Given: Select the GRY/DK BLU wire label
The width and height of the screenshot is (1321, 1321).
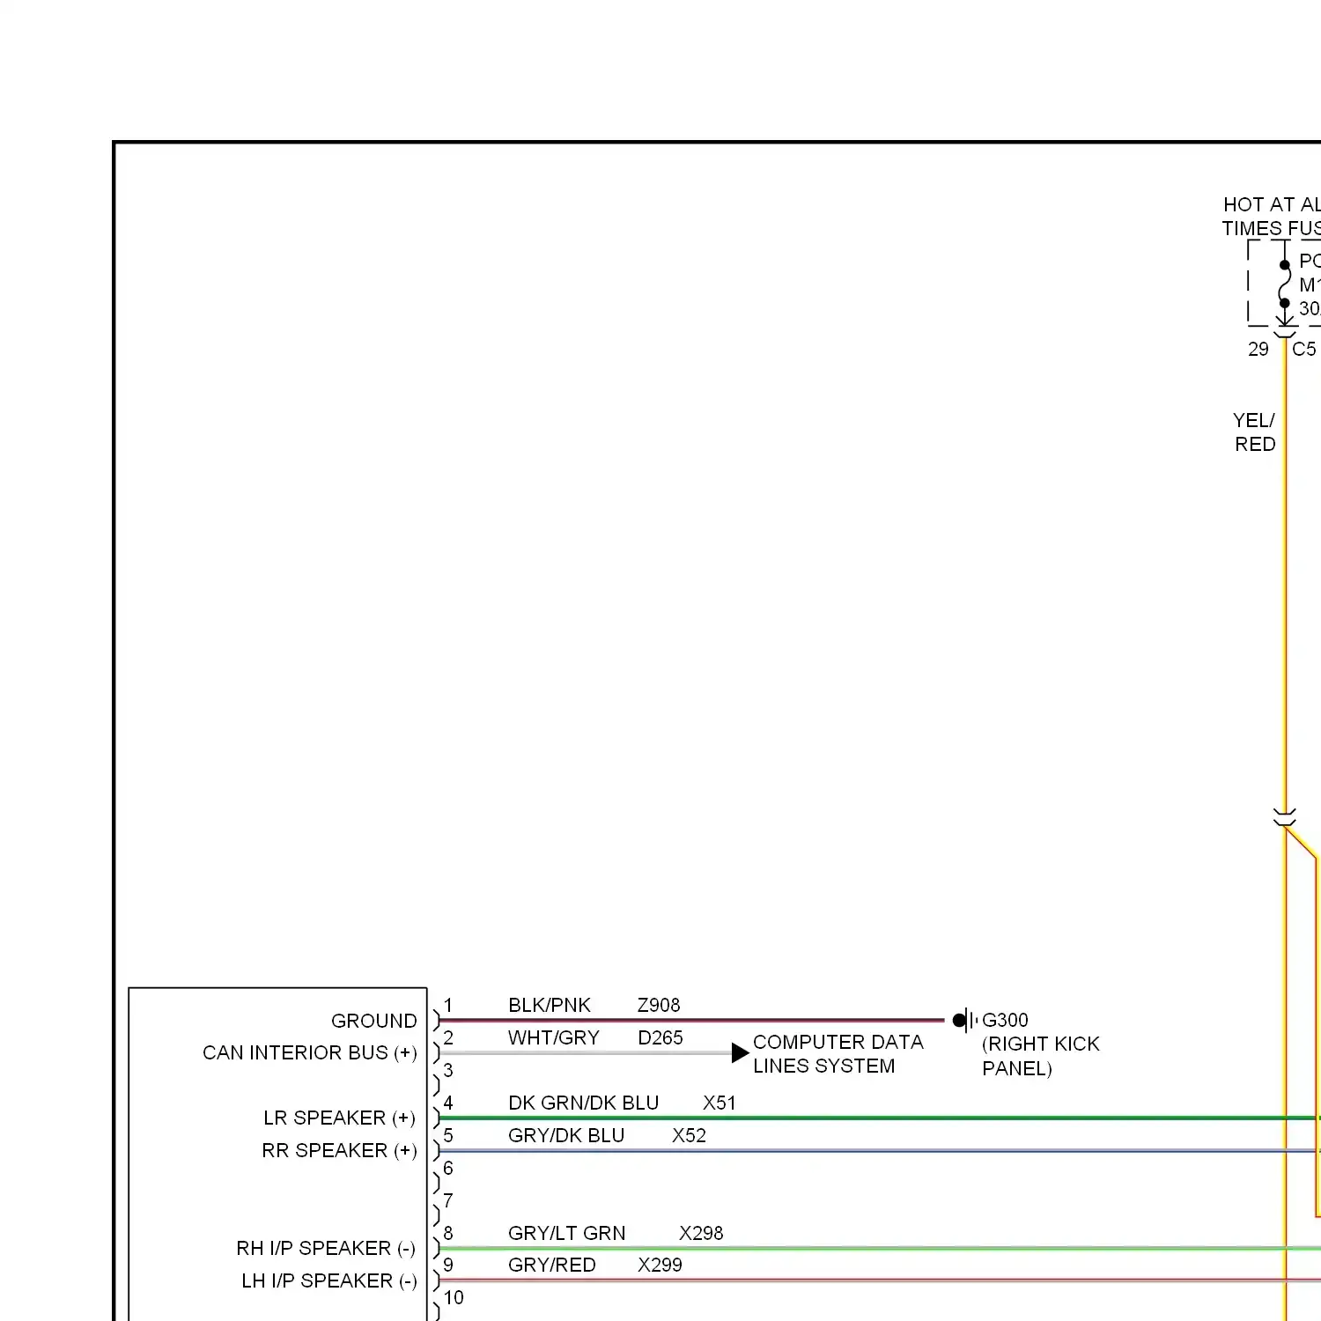Looking at the screenshot, I should click(x=566, y=1135).
